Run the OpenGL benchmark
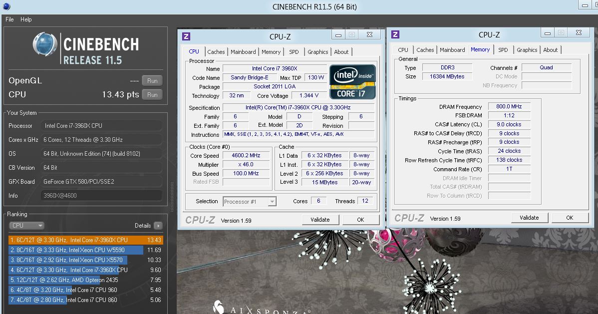Viewport: 598px width, 314px height. (152, 81)
